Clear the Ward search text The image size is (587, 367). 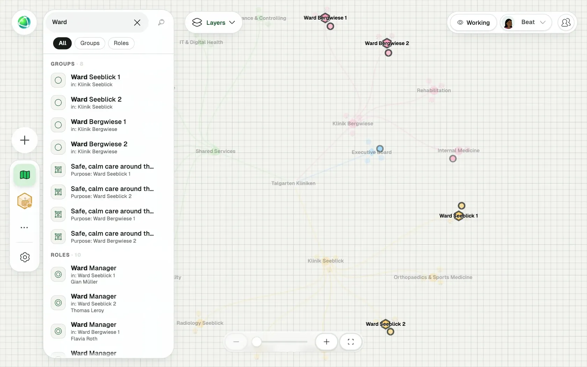pyautogui.click(x=137, y=22)
